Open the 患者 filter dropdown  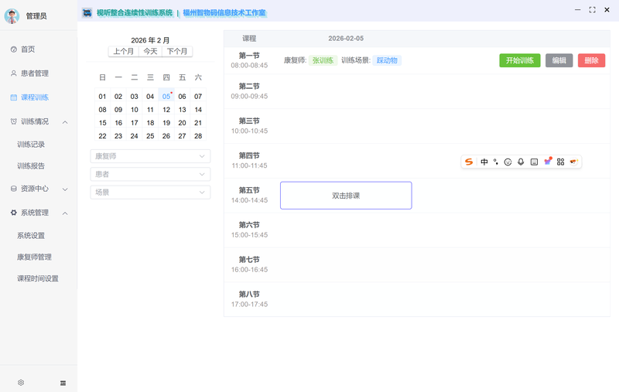[150, 174]
